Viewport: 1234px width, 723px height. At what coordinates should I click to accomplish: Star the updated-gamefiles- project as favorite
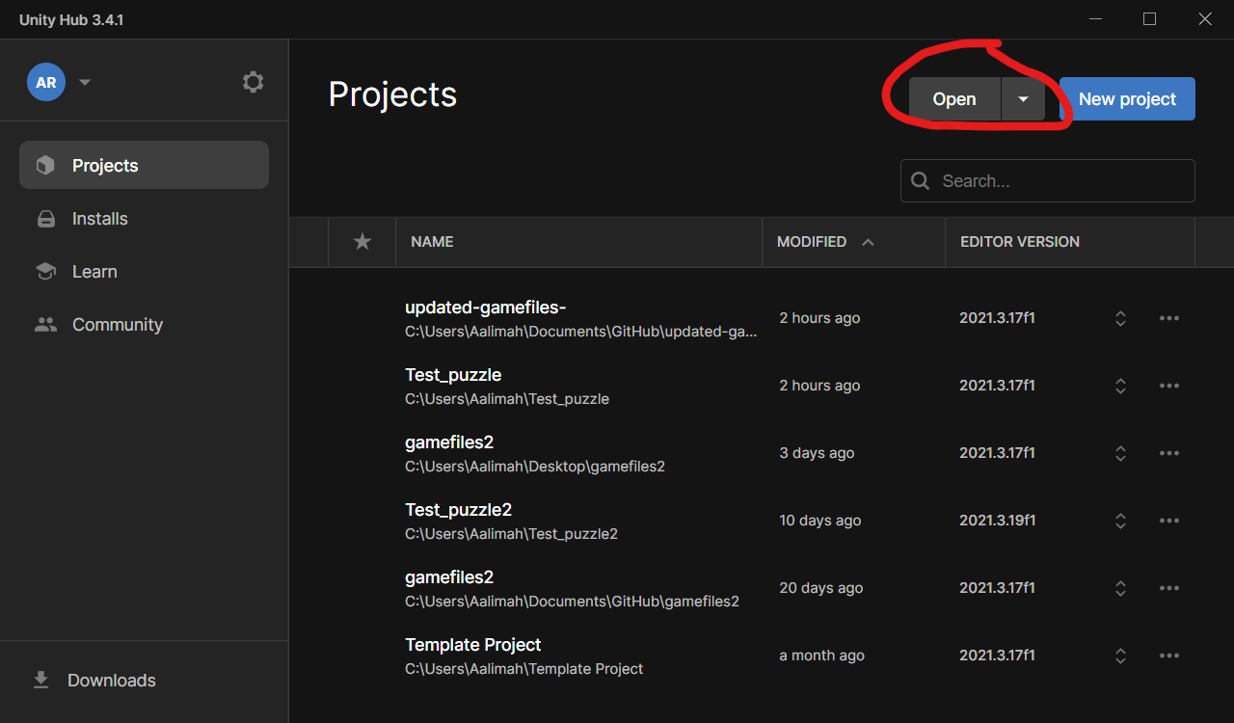click(x=362, y=317)
